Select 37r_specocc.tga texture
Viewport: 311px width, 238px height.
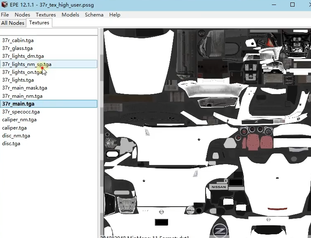point(49,112)
